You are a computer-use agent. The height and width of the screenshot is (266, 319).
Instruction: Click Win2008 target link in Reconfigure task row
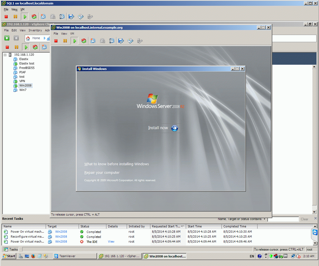(61, 237)
